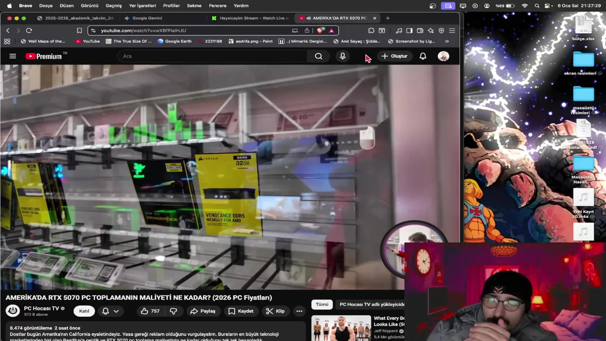Image resolution: width=606 pixels, height=341 pixels.
Task: Open Brave Wallet icon in toolbar
Action: [420, 30]
